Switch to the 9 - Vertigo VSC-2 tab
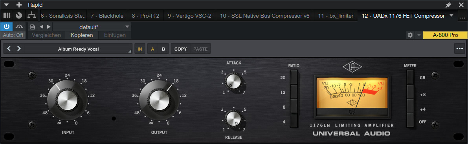The image size is (468, 144). click(x=189, y=16)
